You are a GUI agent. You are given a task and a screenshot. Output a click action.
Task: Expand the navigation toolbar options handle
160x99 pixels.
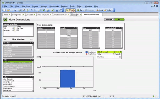click(114, 10)
